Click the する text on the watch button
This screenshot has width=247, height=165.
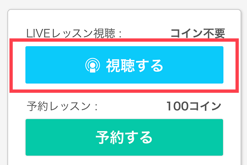pyautogui.click(x=149, y=66)
